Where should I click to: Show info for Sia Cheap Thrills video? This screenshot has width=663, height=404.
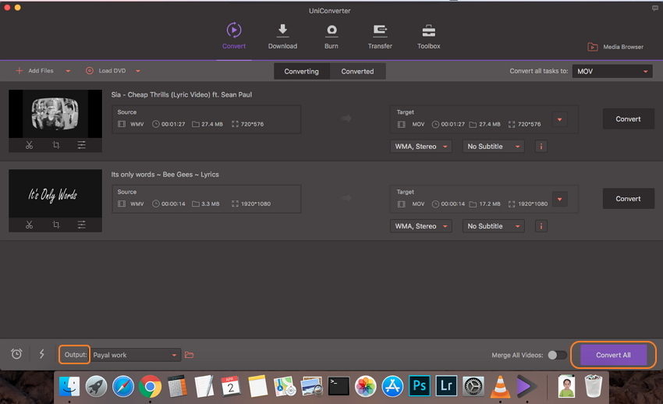tap(541, 146)
